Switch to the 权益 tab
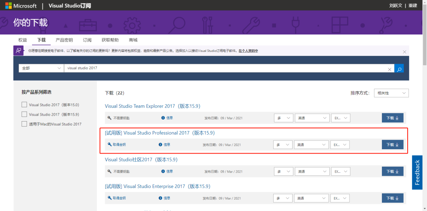The height and width of the screenshot is (211, 427). (23, 40)
